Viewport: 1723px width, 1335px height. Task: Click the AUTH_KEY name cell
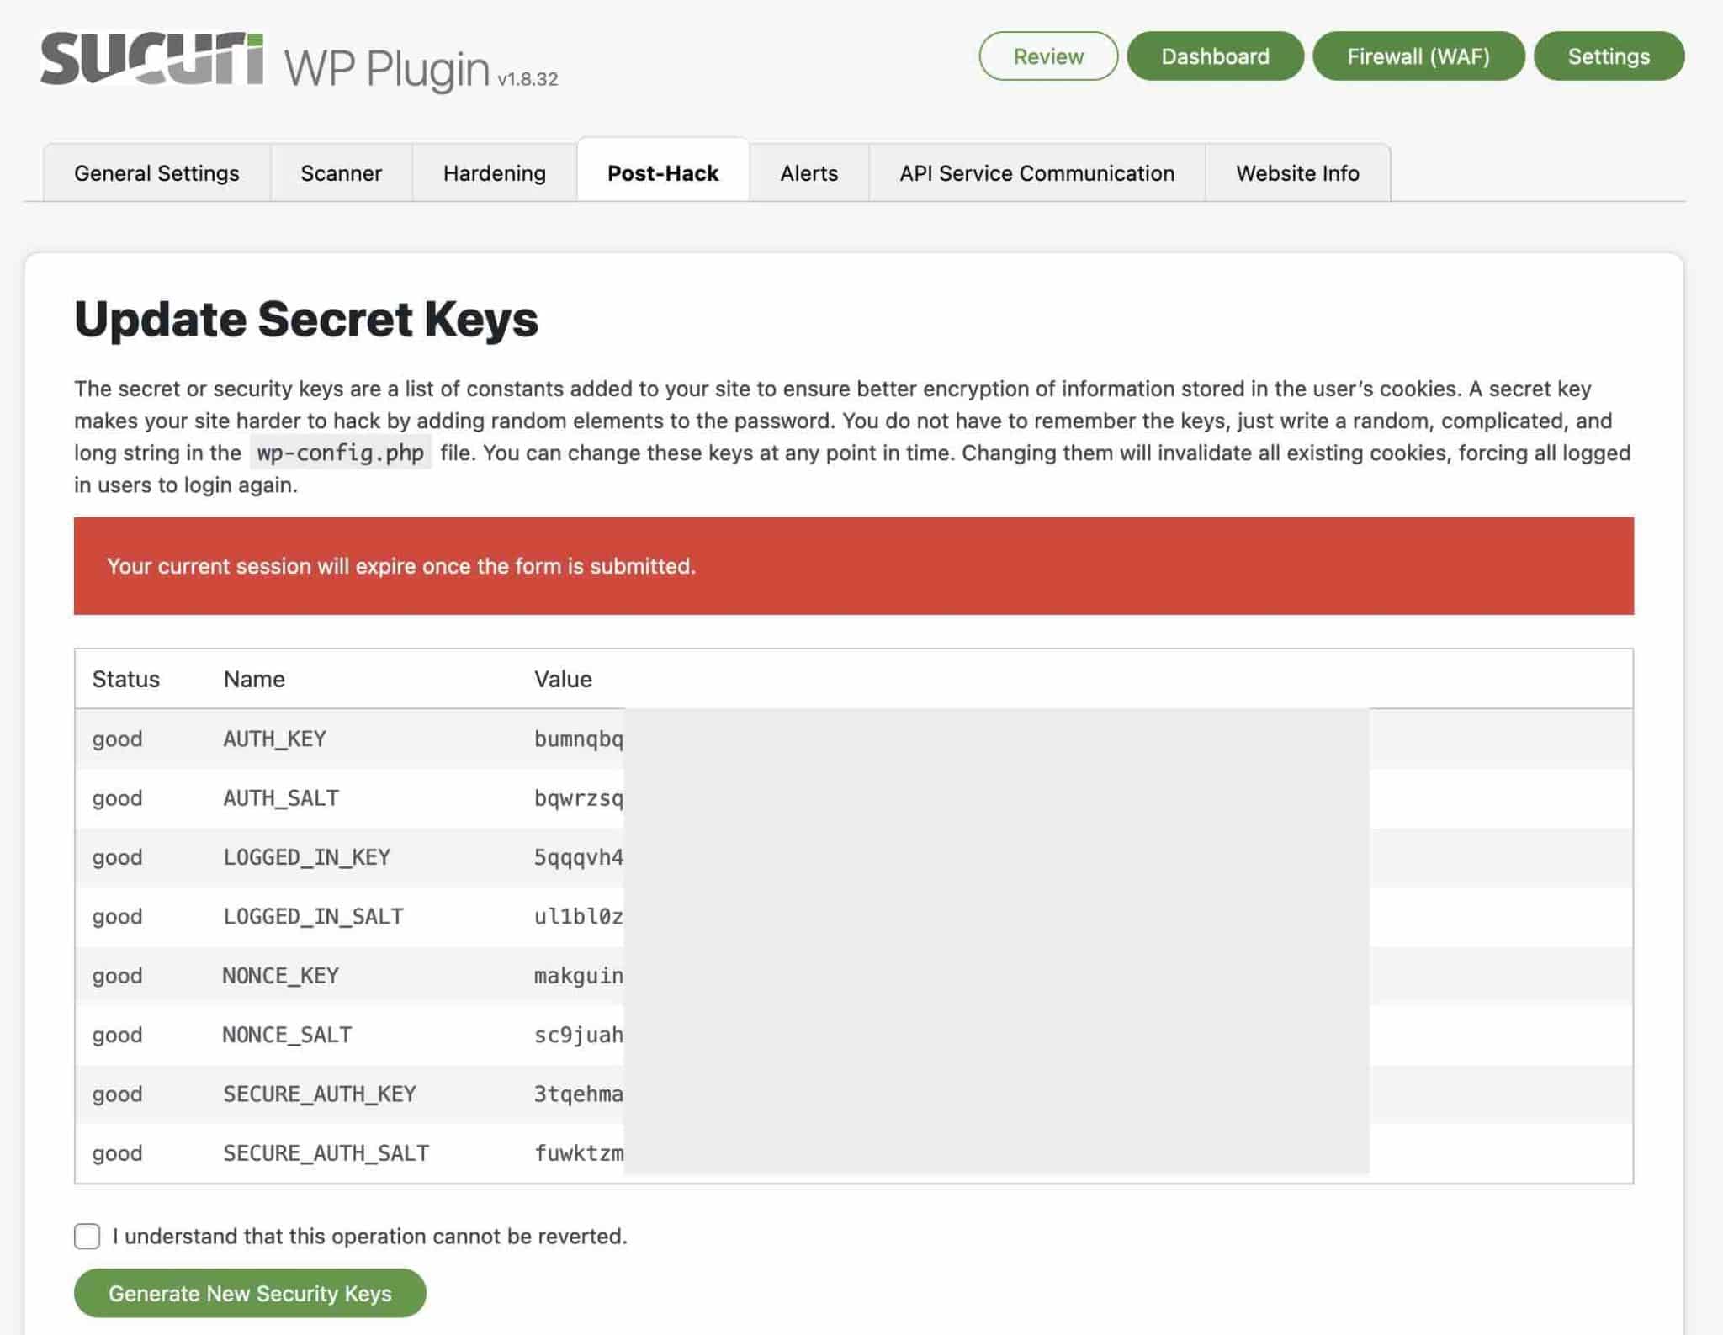[274, 739]
